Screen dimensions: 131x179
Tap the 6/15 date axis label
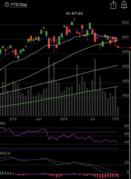[64, 119]
